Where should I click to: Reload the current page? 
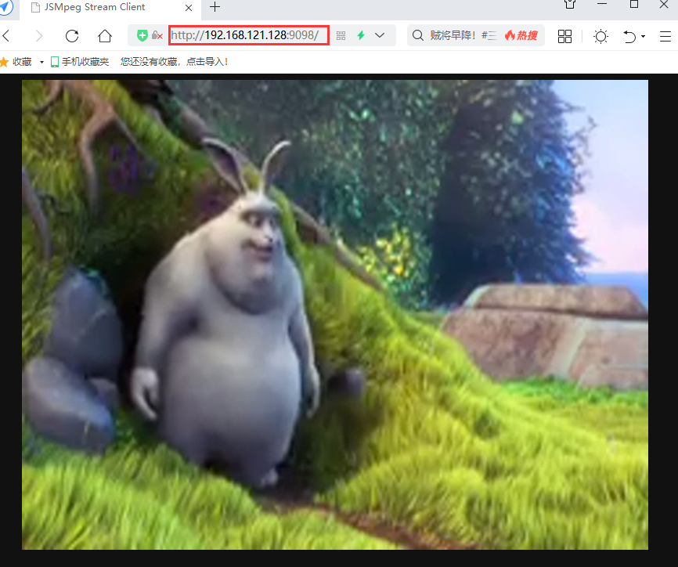(72, 35)
